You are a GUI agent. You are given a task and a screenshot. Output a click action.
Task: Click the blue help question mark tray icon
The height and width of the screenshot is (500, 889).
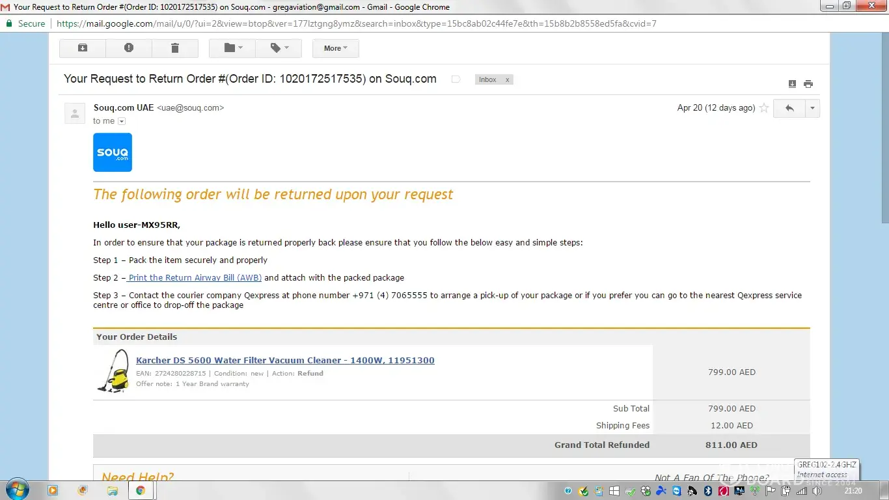[568, 491]
